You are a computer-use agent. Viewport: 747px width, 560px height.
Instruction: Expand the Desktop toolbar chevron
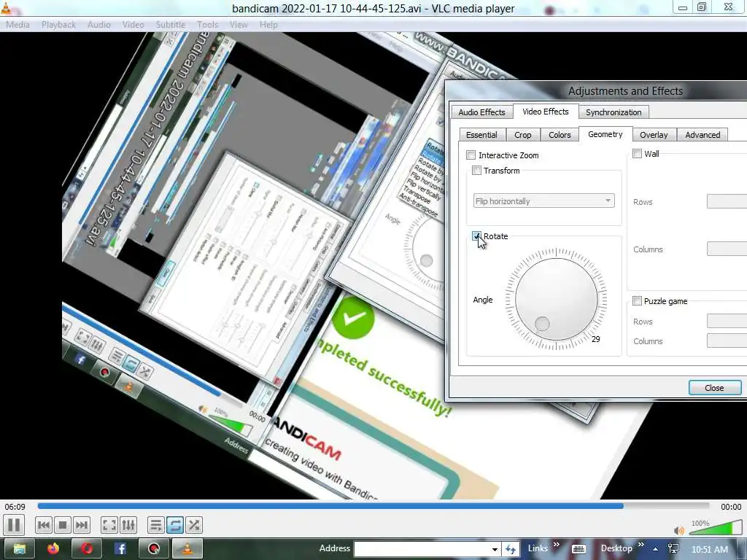640,545
